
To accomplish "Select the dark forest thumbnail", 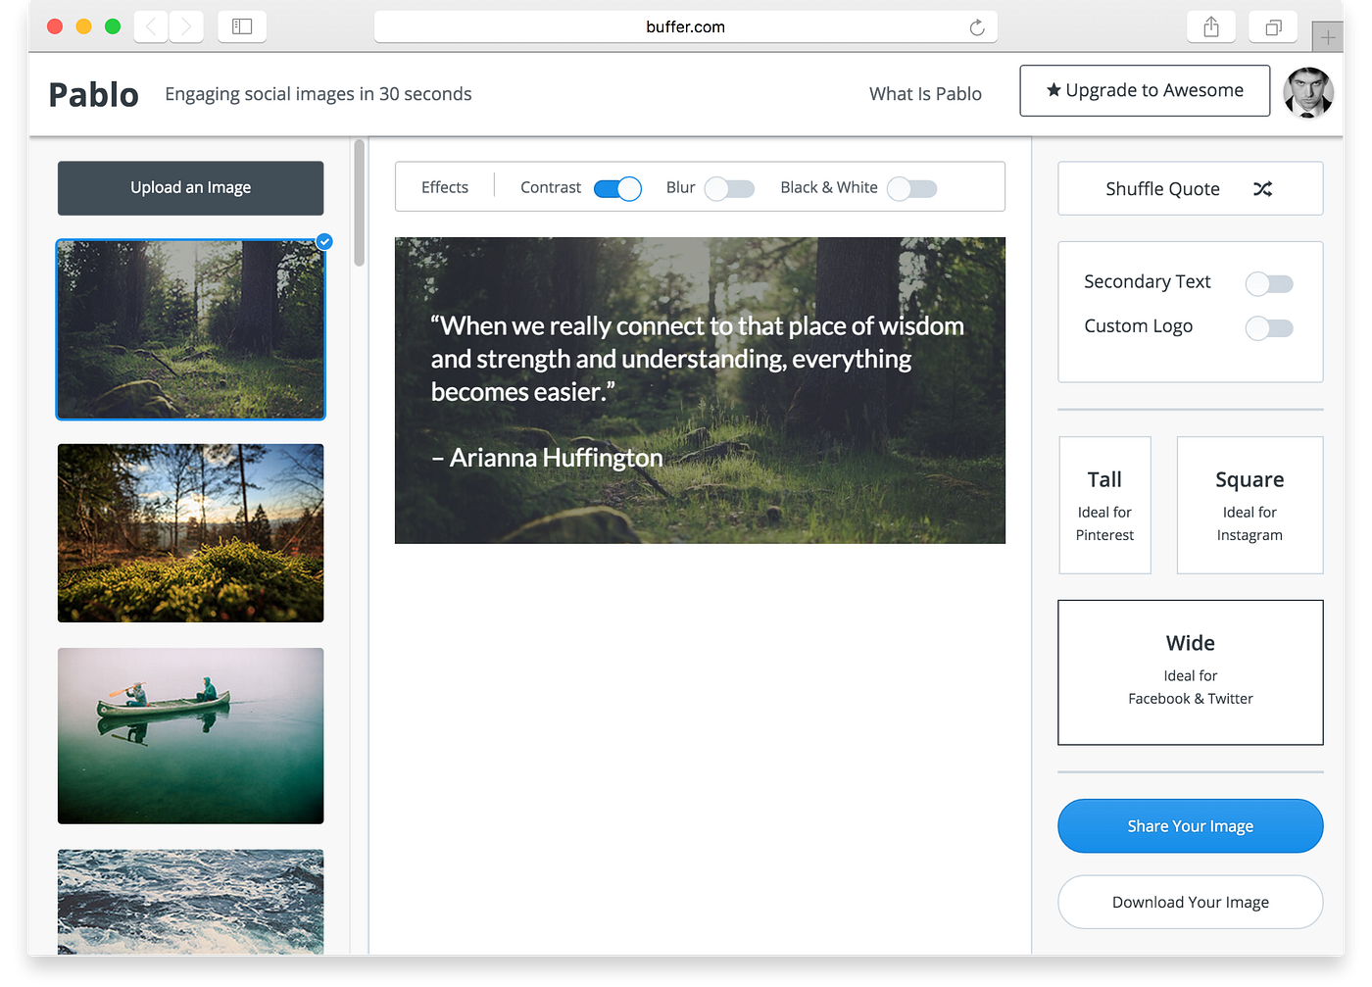I will [x=190, y=329].
